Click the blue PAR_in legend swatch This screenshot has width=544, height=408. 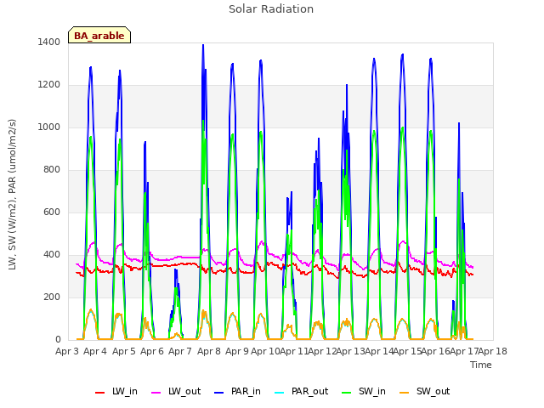(219, 393)
